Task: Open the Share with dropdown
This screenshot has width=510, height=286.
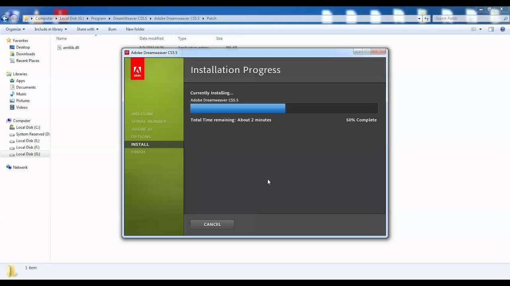Action: pyautogui.click(x=87, y=29)
